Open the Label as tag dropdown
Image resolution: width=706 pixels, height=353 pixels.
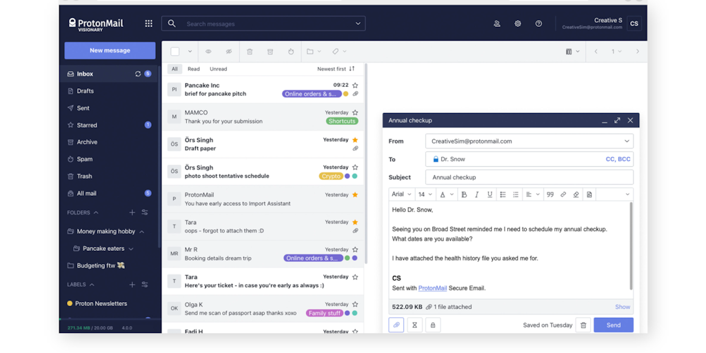tap(339, 51)
